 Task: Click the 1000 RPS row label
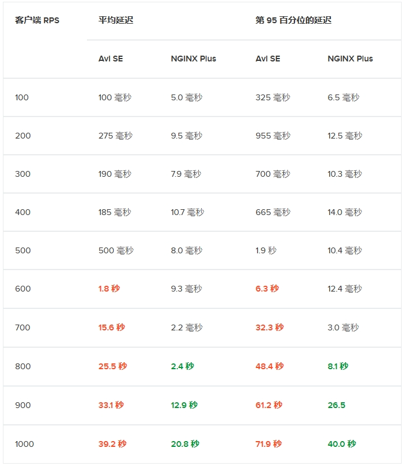tap(24, 444)
